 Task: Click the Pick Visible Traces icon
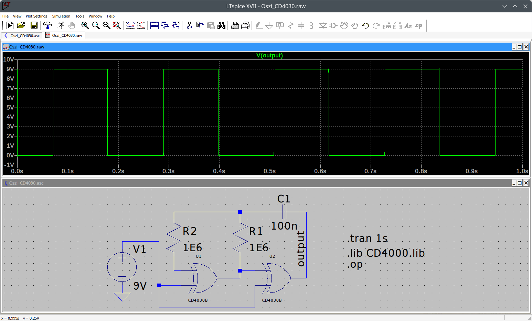pos(130,25)
